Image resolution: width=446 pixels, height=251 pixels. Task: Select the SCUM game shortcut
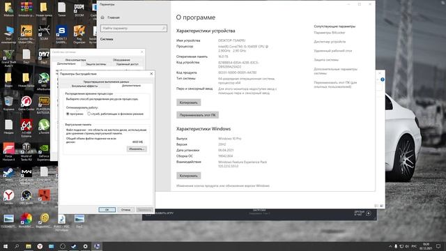[44, 33]
